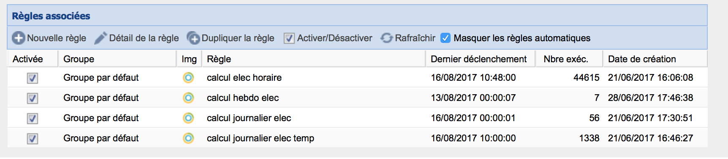Click the Dupliquer la règle icon
The width and height of the screenshot is (728, 159).
(193, 38)
